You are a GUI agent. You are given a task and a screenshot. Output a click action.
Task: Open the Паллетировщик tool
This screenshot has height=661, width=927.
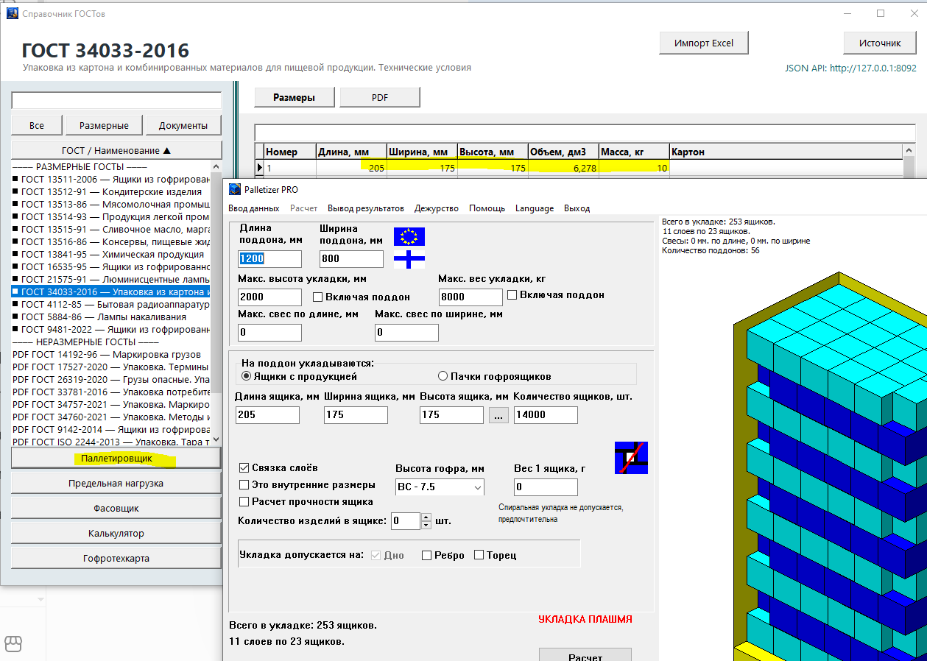116,458
